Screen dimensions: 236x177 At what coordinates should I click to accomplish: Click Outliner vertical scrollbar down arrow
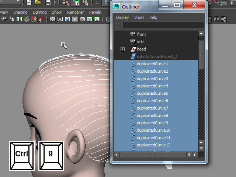pyautogui.click(x=201, y=148)
